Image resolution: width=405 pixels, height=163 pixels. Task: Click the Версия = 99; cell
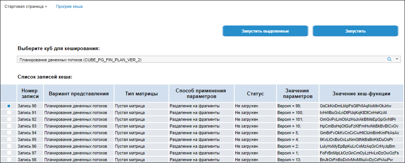click(x=298, y=106)
